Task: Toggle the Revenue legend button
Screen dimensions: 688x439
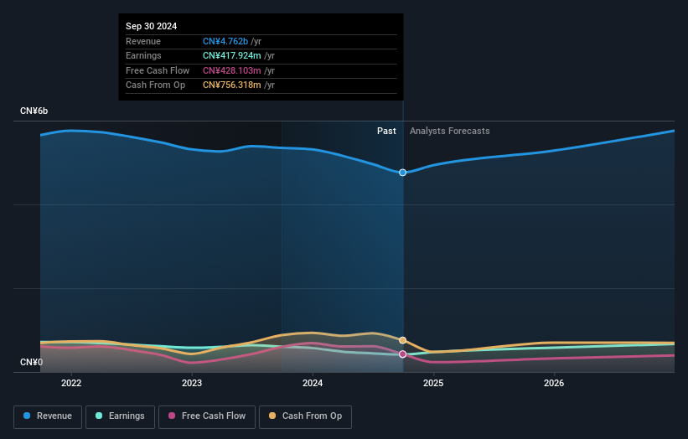Action: (48, 416)
